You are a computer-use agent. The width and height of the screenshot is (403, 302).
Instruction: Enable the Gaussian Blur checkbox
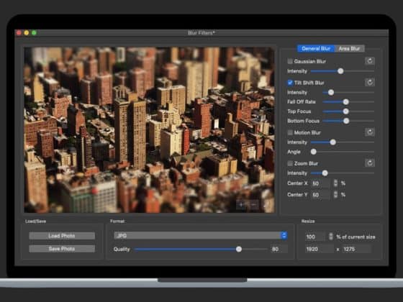coord(290,61)
